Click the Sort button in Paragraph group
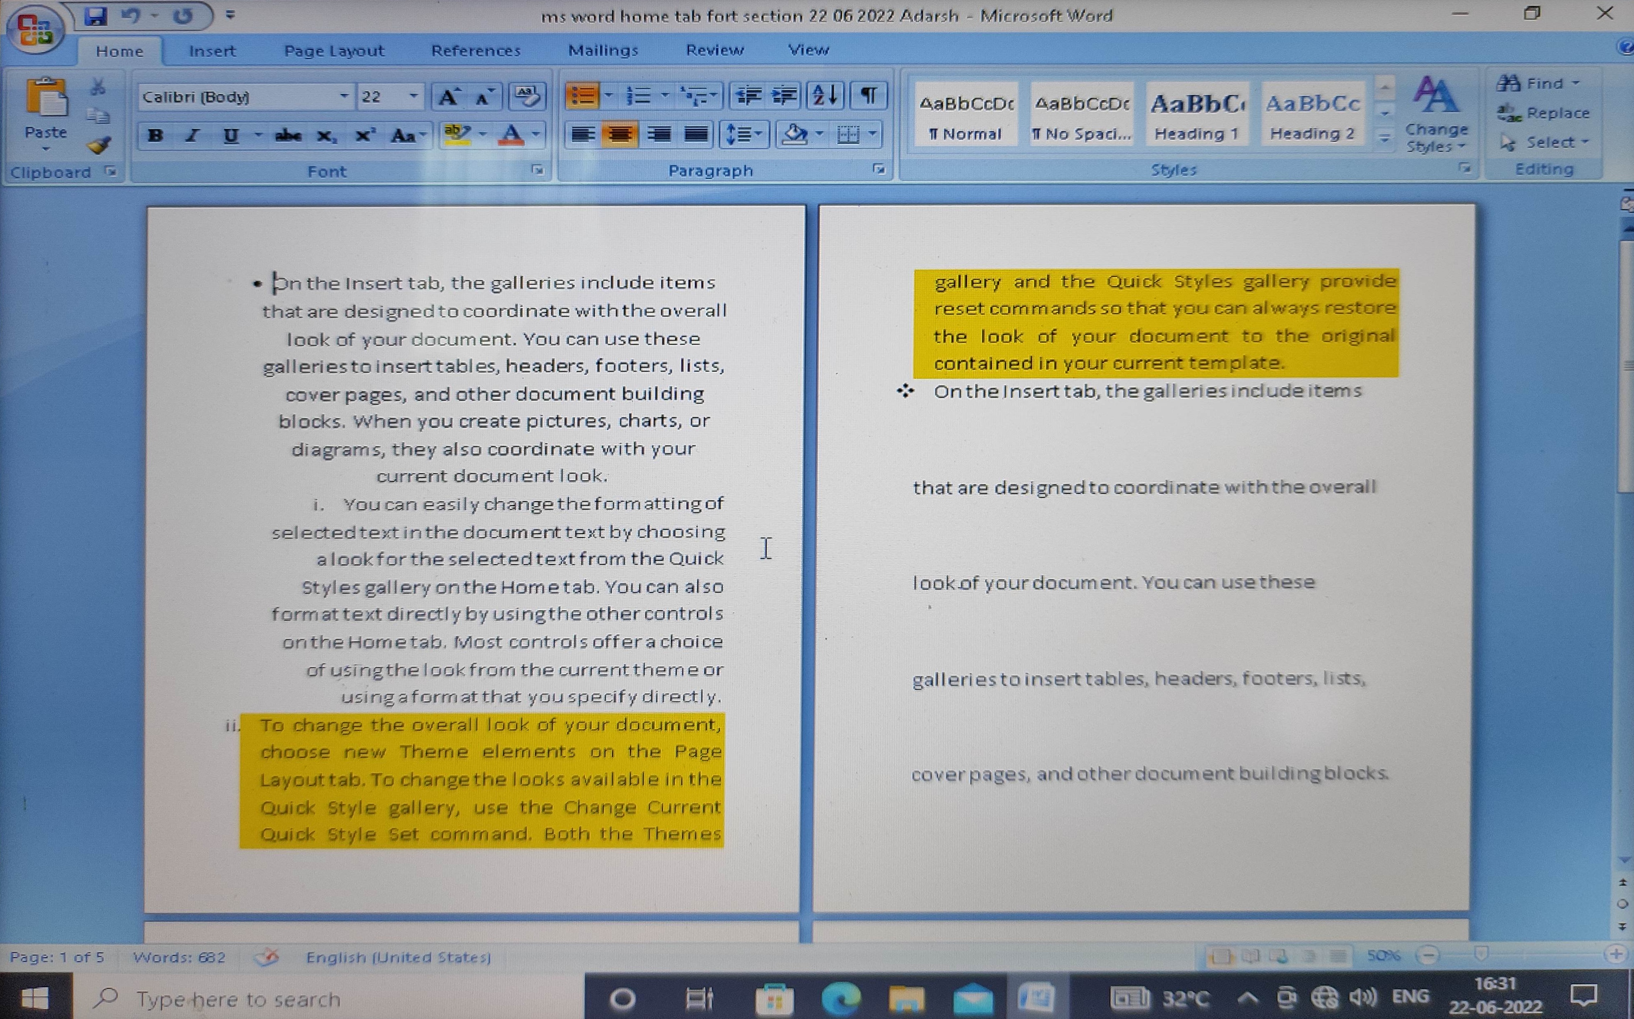Image resolution: width=1634 pixels, height=1019 pixels. coord(825,96)
